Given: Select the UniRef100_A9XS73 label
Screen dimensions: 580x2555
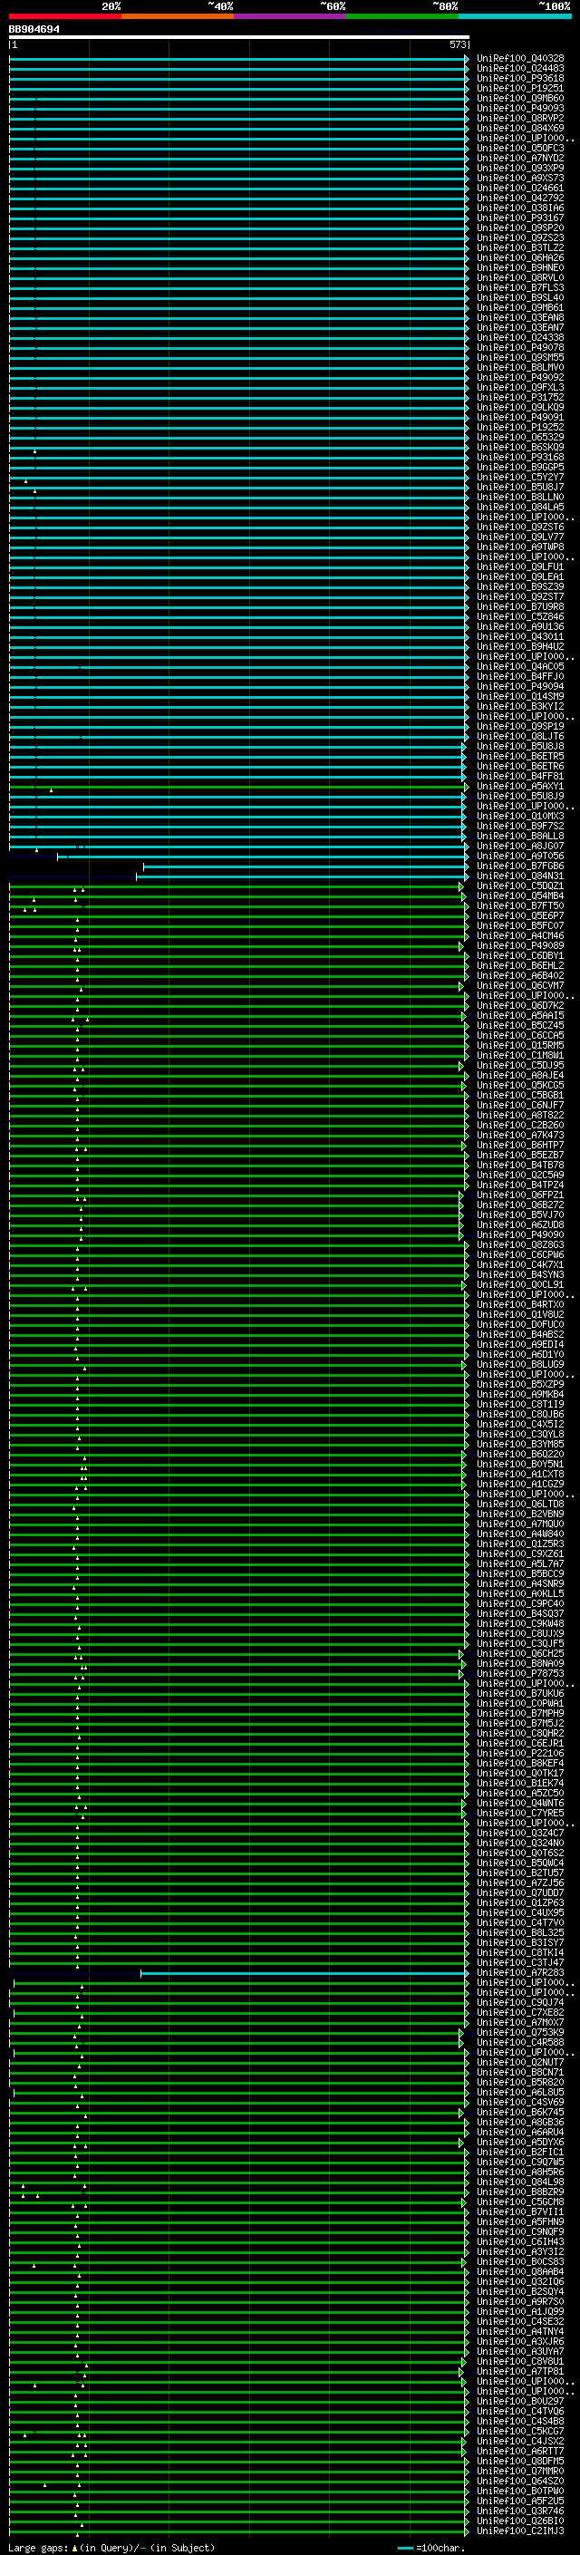Looking at the screenshot, I should (519, 178).
